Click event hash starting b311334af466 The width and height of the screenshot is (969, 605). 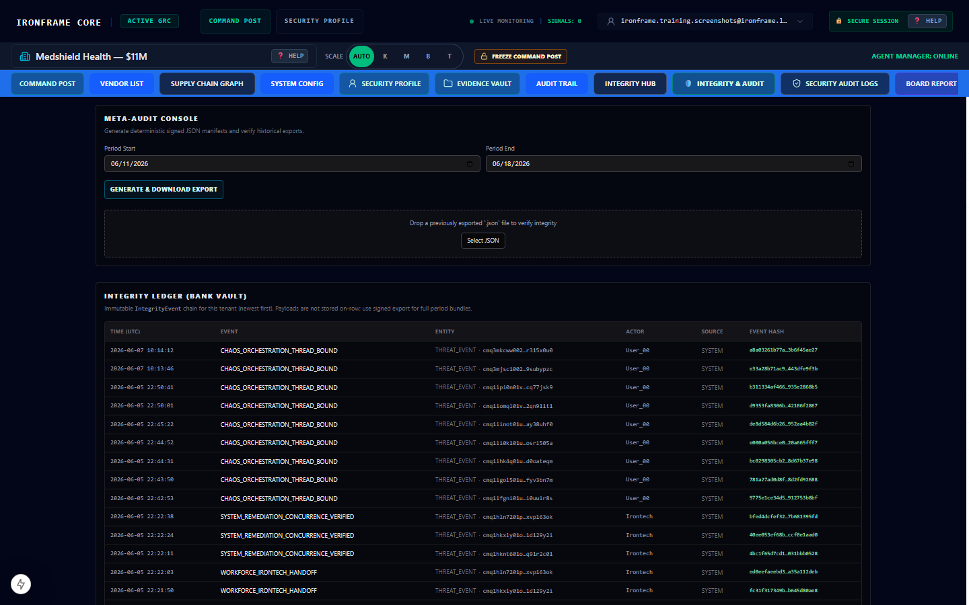point(783,387)
